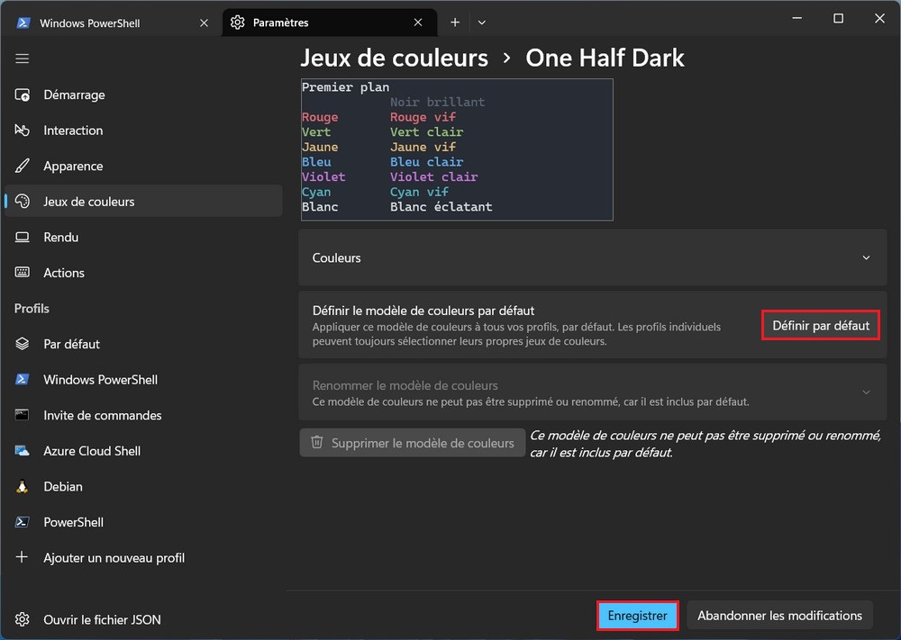Click the Par défaut layers icon
Image resolution: width=901 pixels, height=640 pixels.
click(x=22, y=344)
